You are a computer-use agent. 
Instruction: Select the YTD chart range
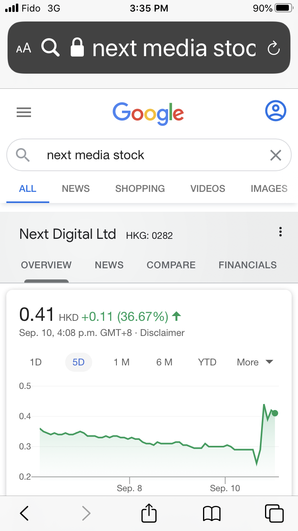tap(207, 362)
